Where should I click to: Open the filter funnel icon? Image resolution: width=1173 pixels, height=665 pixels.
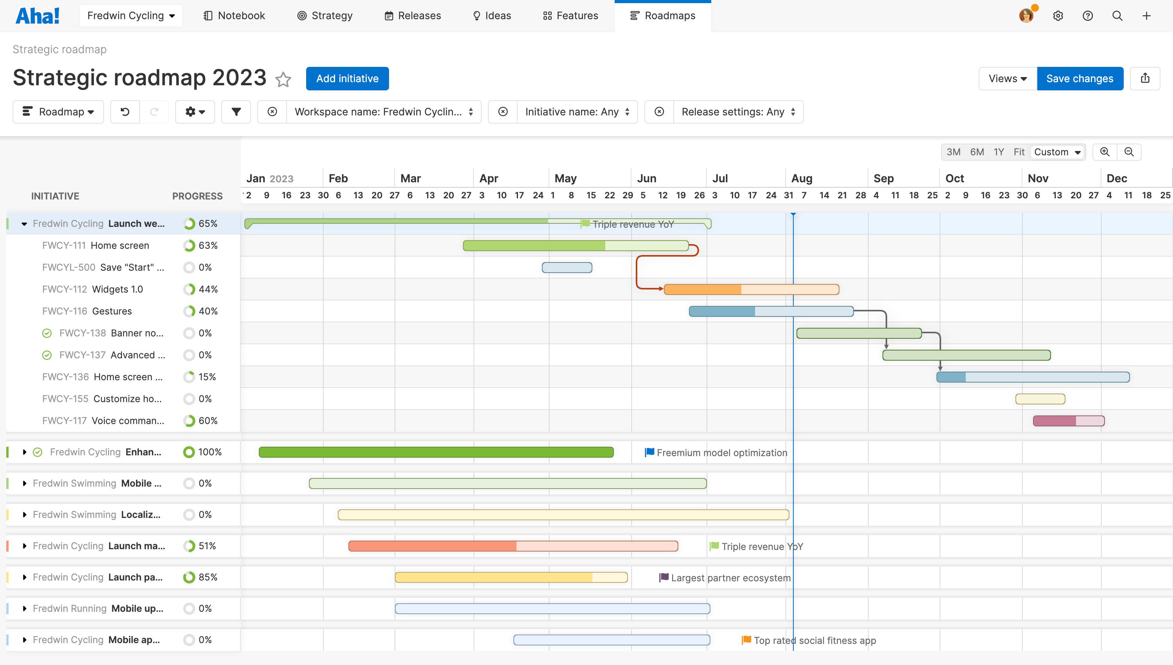tap(236, 111)
